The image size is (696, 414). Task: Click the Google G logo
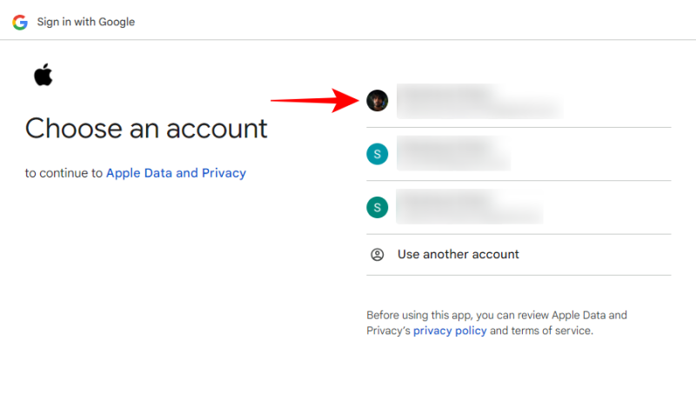(20, 22)
